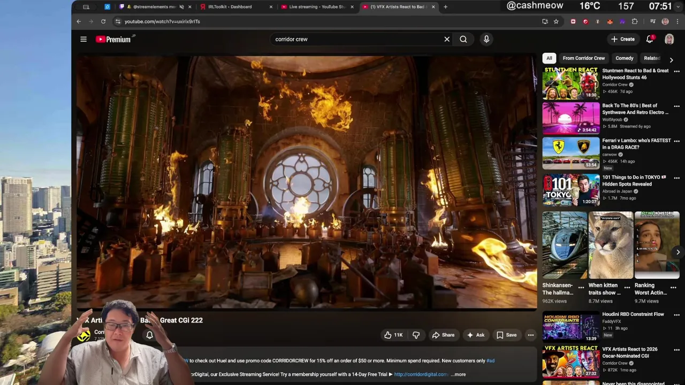Click the carwow channel name

pyautogui.click(x=610, y=155)
